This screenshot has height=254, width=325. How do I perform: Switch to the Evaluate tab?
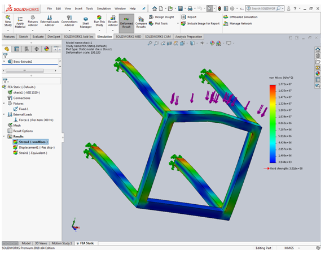coord(38,37)
